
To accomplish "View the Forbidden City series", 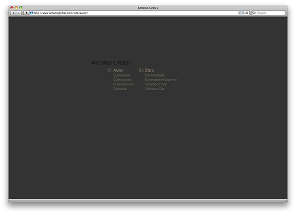I will click(156, 84).
